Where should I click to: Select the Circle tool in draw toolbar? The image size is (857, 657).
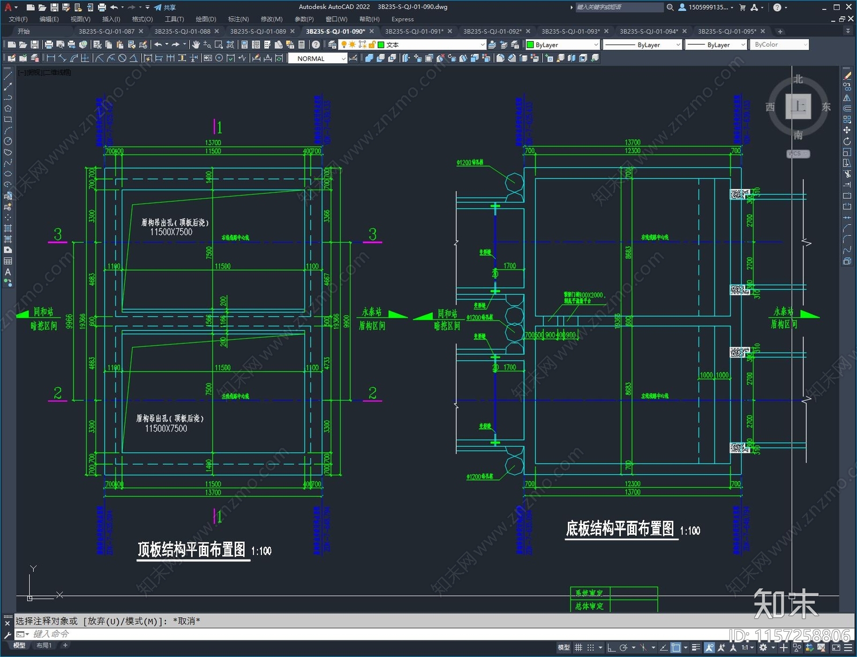click(x=8, y=141)
